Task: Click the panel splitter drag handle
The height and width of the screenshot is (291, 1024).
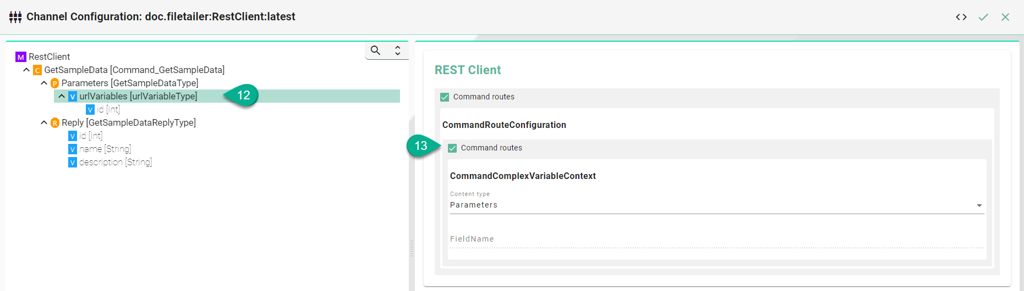Action: pos(412,248)
